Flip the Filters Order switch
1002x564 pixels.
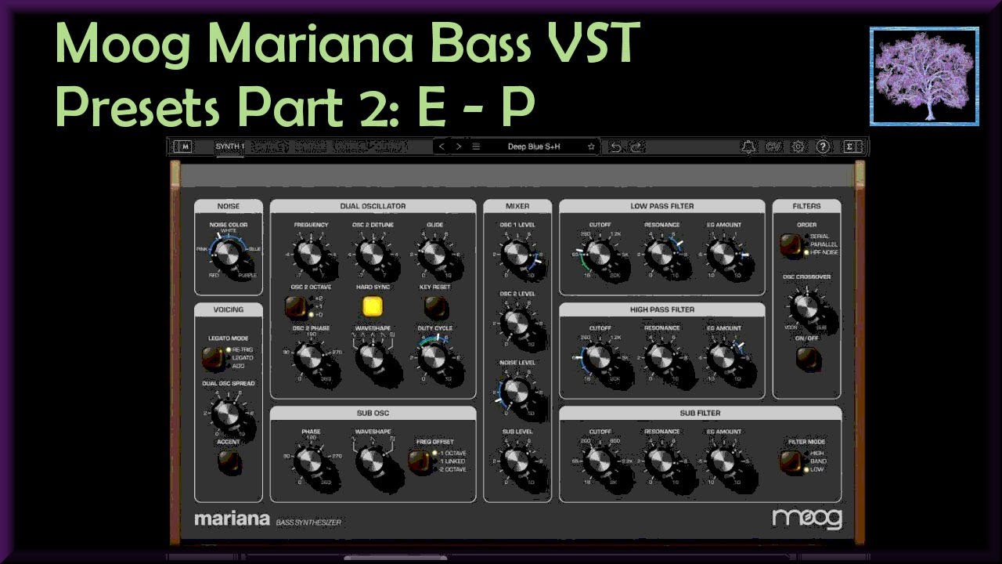791,244
